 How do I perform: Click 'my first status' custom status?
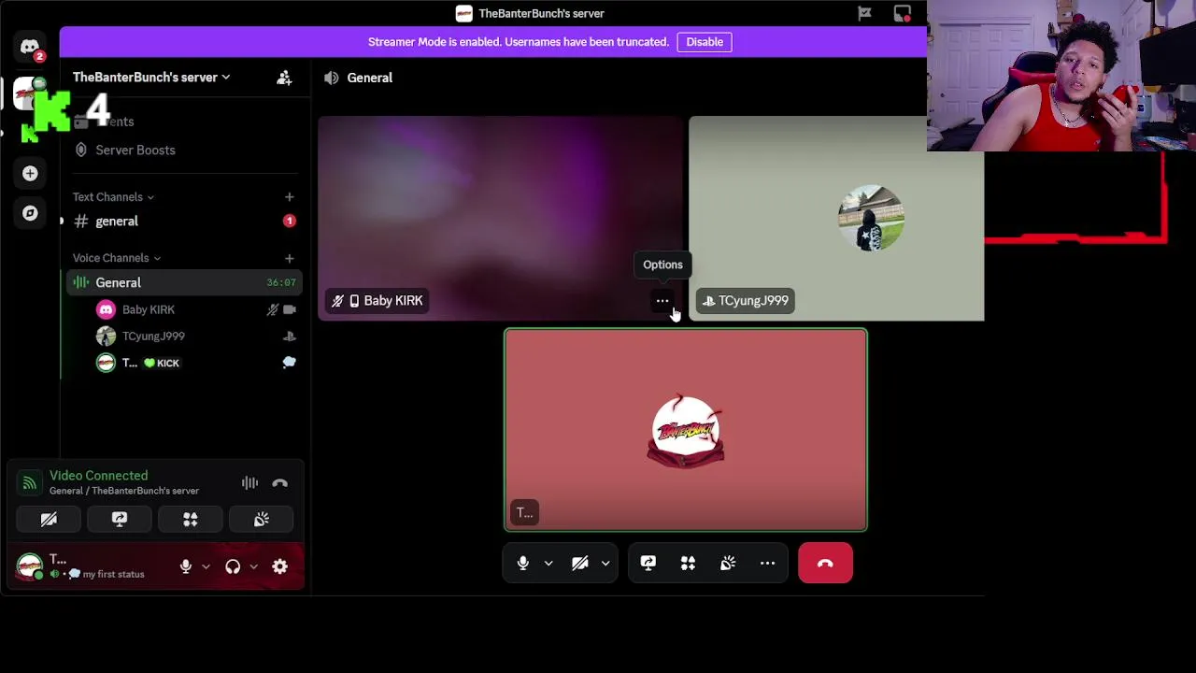pos(113,574)
